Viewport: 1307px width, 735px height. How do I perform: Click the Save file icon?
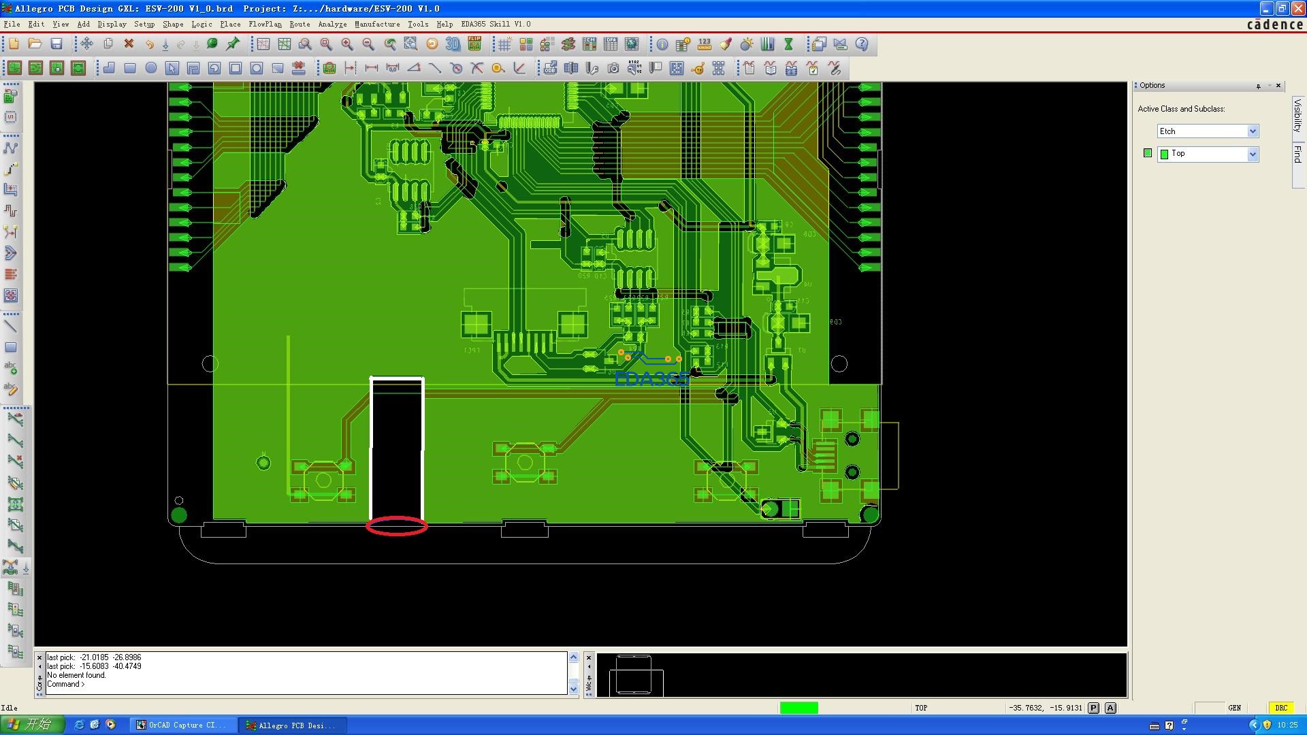pyautogui.click(x=57, y=44)
